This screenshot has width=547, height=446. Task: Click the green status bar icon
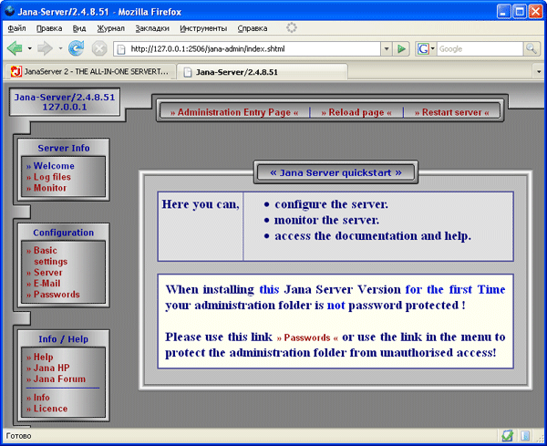(507, 436)
